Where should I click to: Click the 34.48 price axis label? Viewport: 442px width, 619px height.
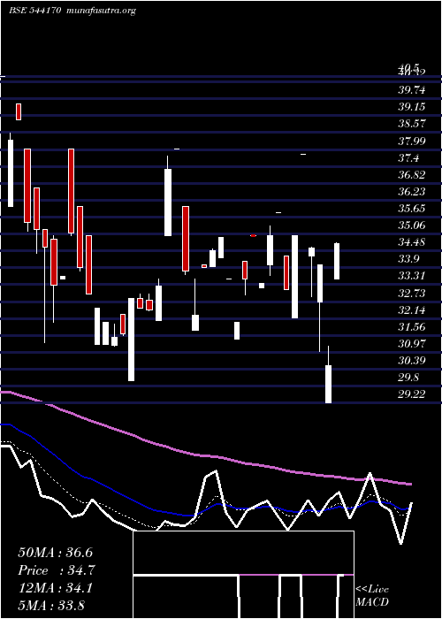click(x=412, y=242)
